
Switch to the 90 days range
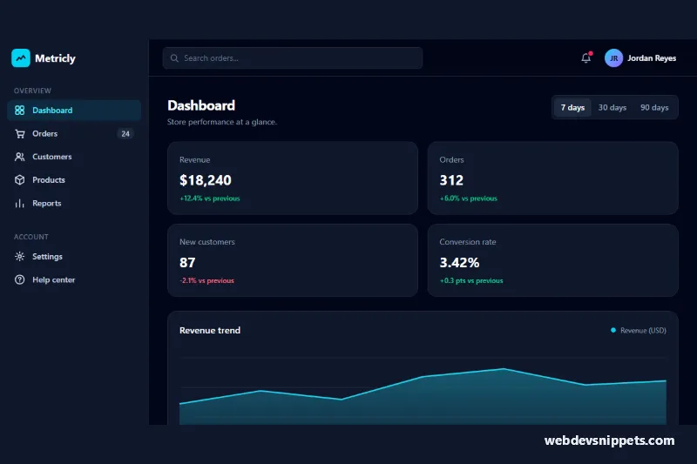[654, 107]
